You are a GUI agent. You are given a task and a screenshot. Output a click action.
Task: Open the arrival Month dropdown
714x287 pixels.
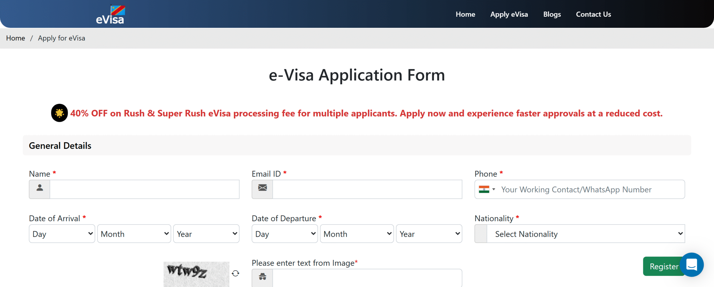pos(134,234)
